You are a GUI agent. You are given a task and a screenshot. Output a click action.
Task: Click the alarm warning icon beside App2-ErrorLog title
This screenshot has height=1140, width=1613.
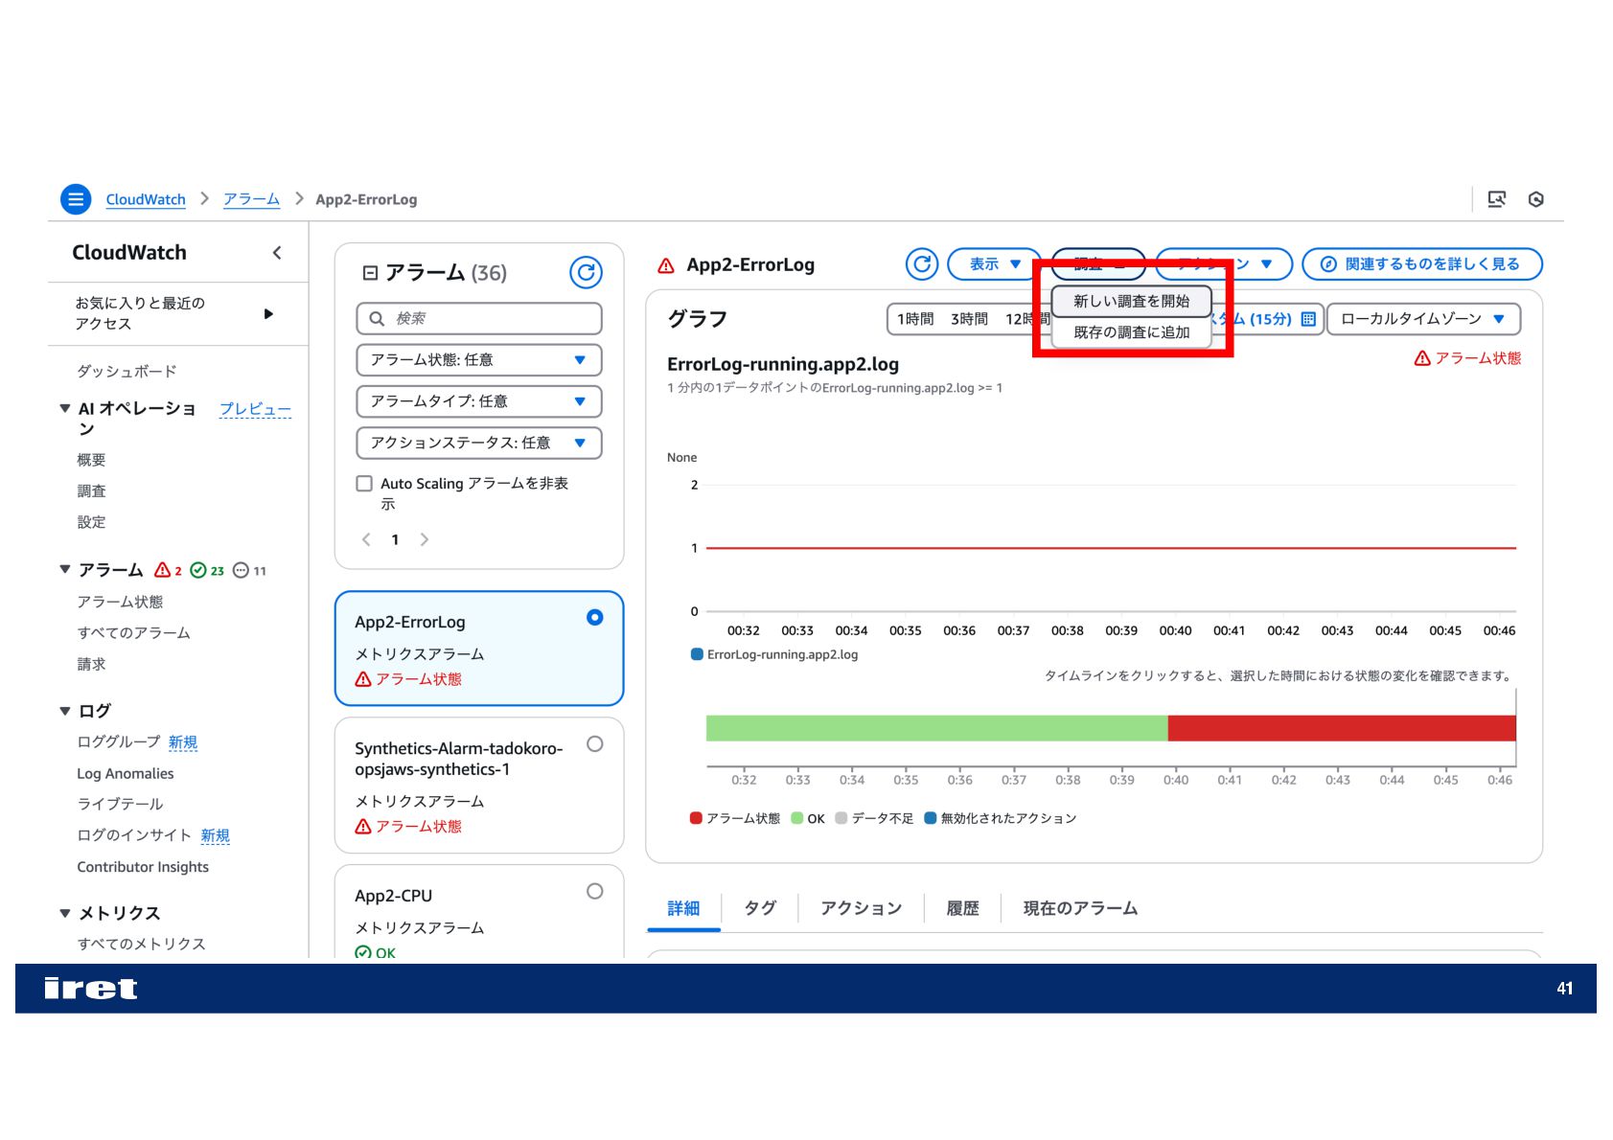point(666,265)
